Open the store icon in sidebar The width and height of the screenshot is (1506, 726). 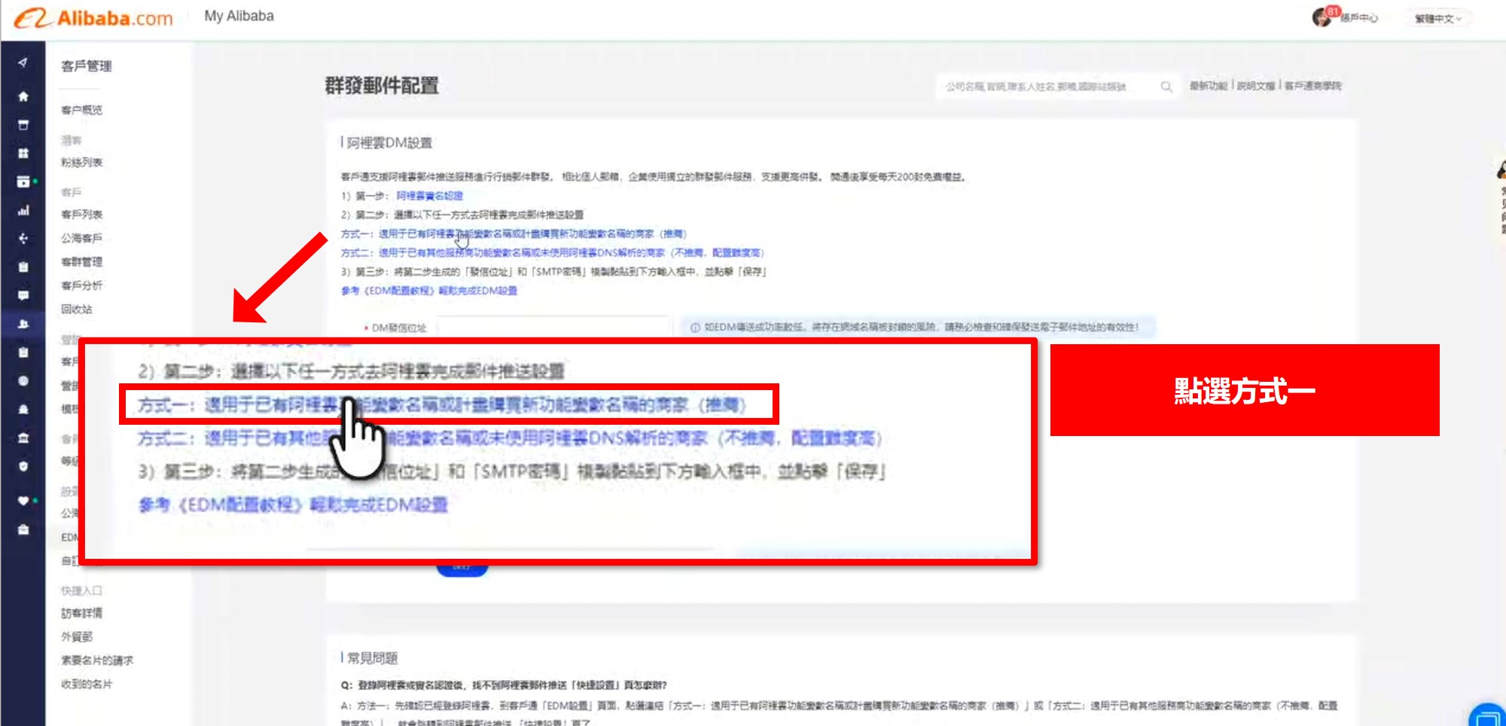tap(23, 125)
